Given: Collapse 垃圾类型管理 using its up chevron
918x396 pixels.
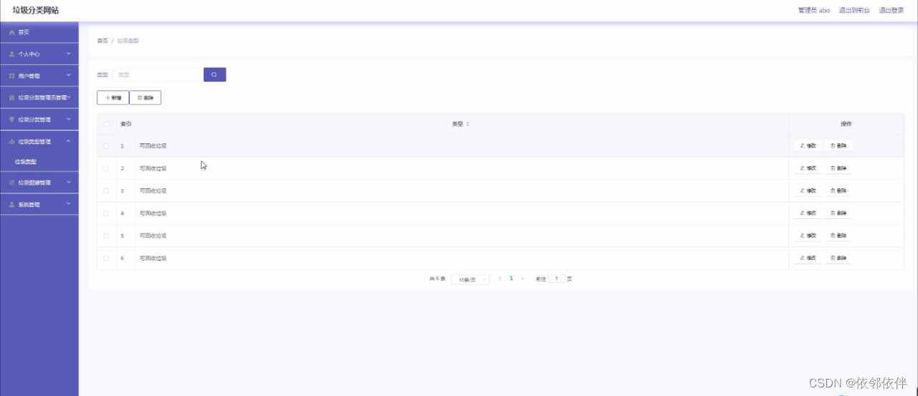Looking at the screenshot, I should coord(69,142).
